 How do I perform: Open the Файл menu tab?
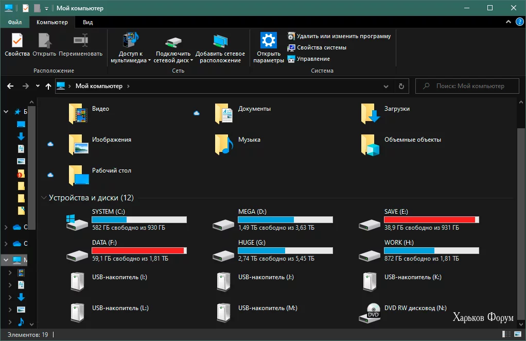(14, 22)
